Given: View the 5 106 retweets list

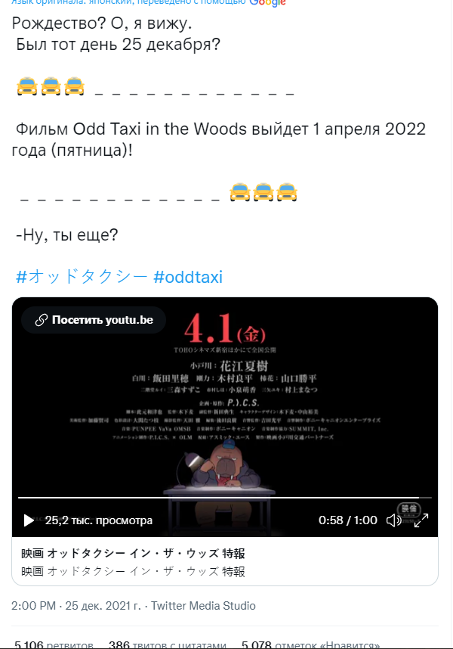Looking at the screenshot, I should pyautogui.click(x=54, y=645).
